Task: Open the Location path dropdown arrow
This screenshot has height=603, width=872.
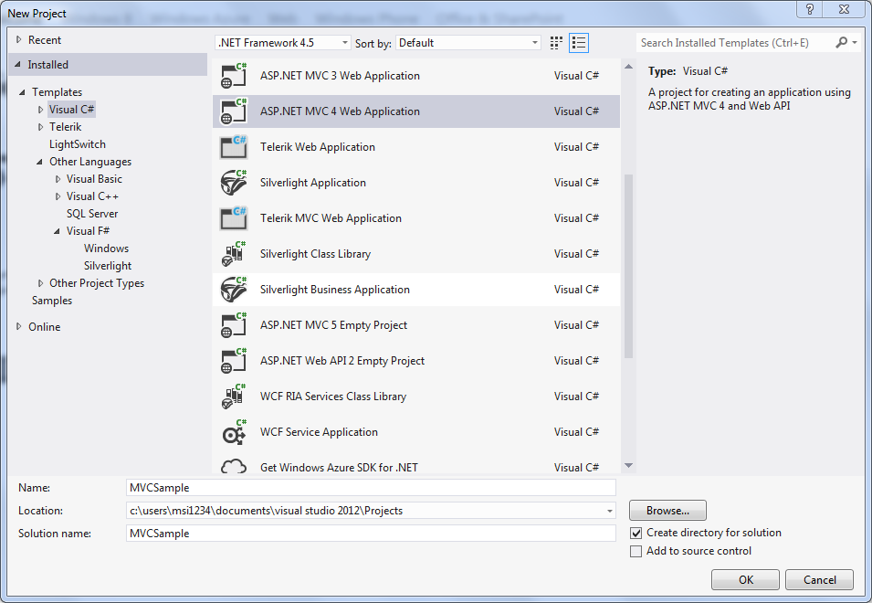Action: (610, 511)
